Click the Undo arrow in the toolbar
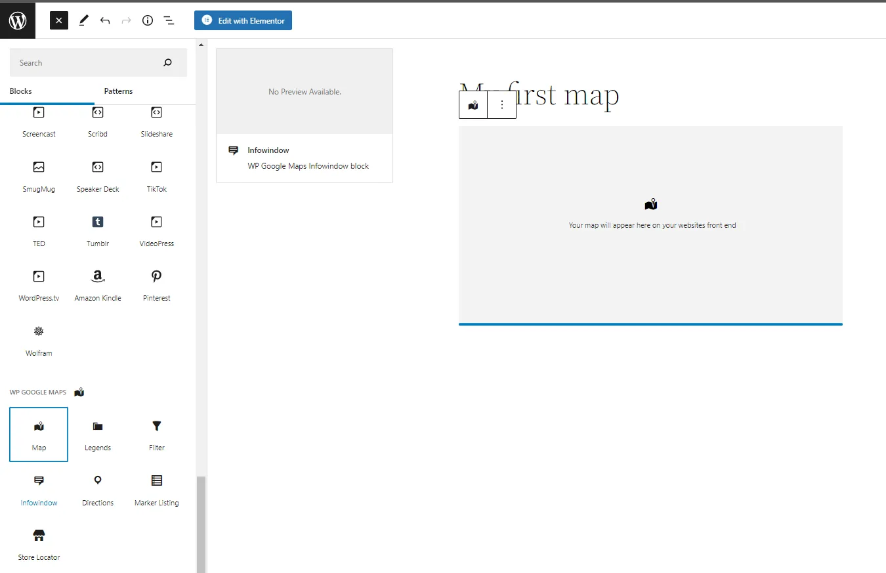The width and height of the screenshot is (886, 573). [105, 20]
